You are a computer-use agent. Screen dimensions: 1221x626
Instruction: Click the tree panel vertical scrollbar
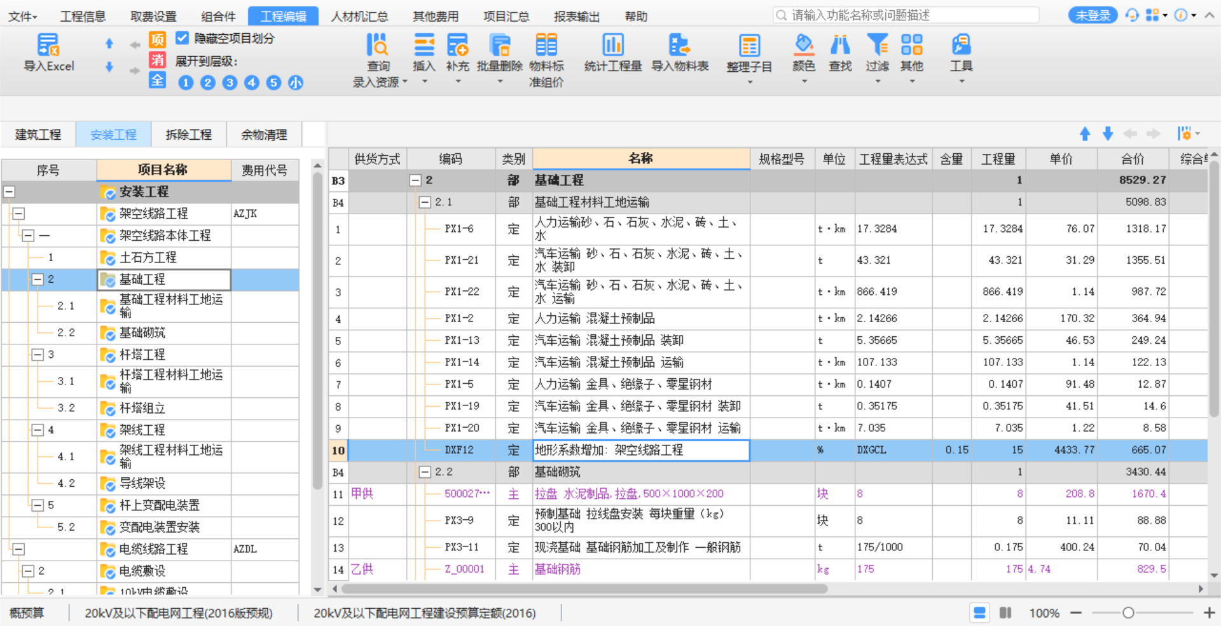point(317,330)
